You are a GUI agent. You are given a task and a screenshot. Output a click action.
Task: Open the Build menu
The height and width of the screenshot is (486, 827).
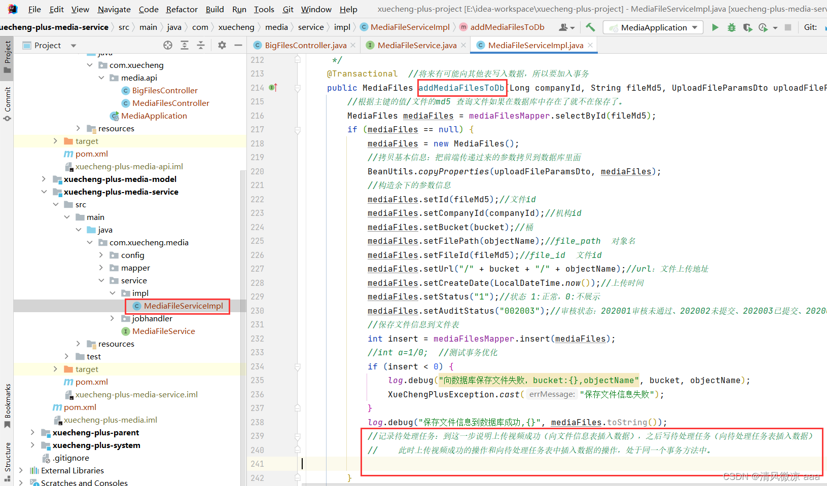pyautogui.click(x=214, y=9)
